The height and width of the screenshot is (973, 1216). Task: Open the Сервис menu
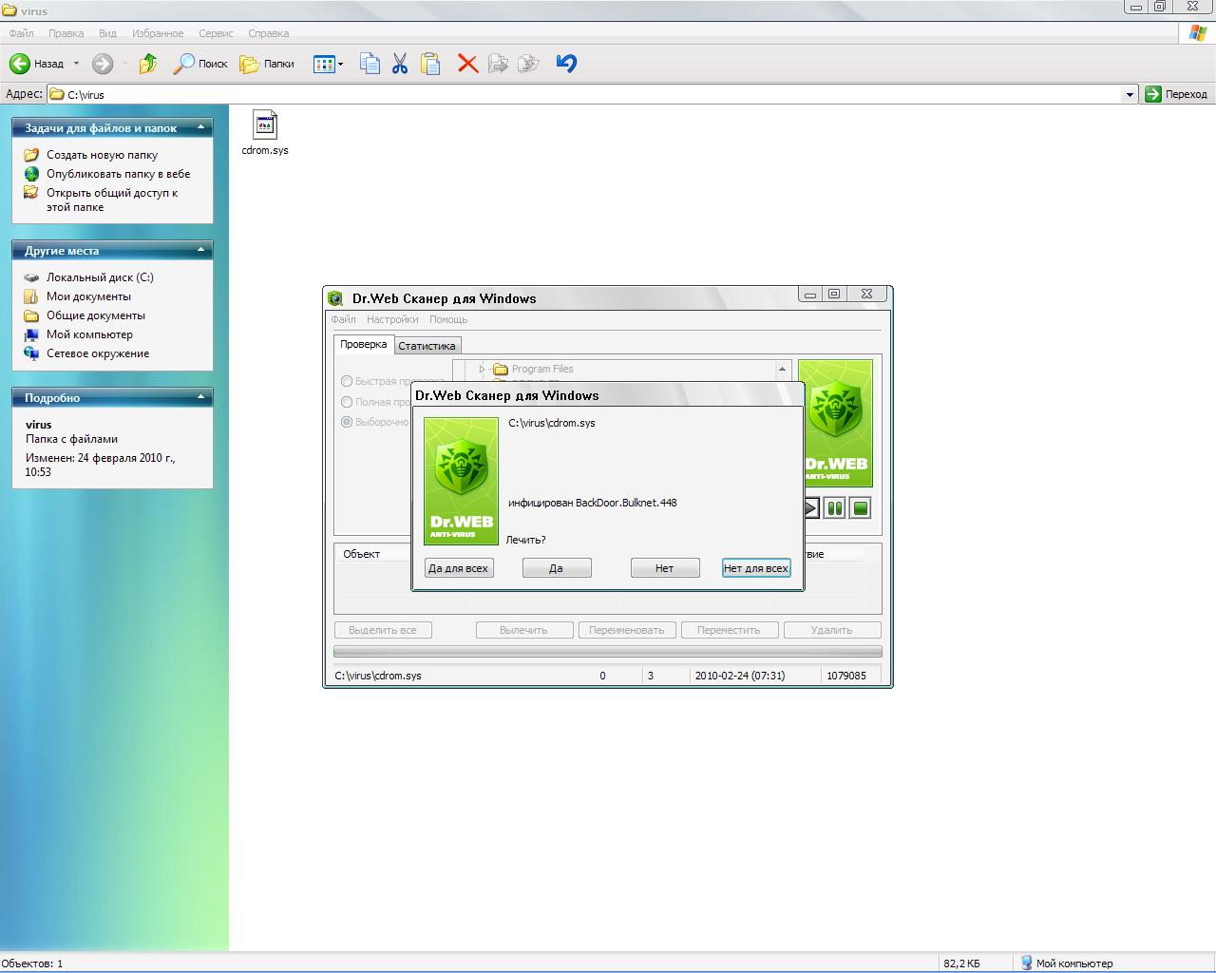coord(216,33)
